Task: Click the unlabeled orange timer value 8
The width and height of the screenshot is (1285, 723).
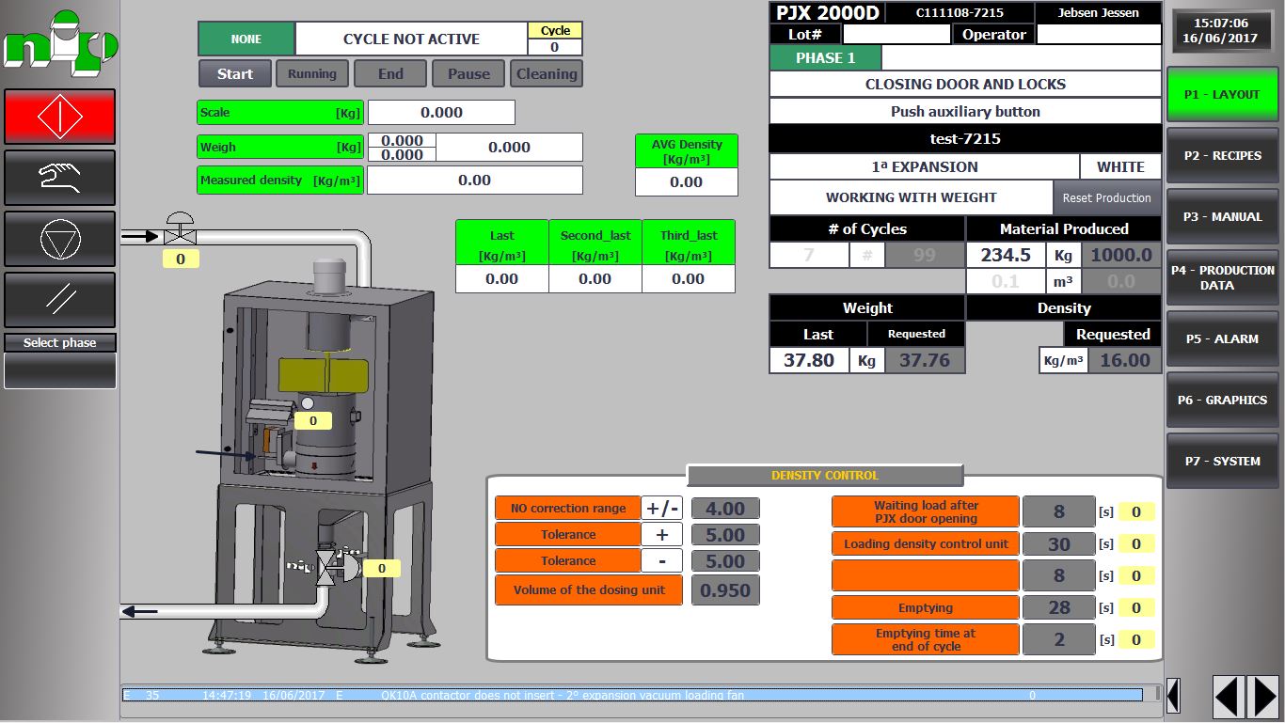Action: [x=1059, y=575]
